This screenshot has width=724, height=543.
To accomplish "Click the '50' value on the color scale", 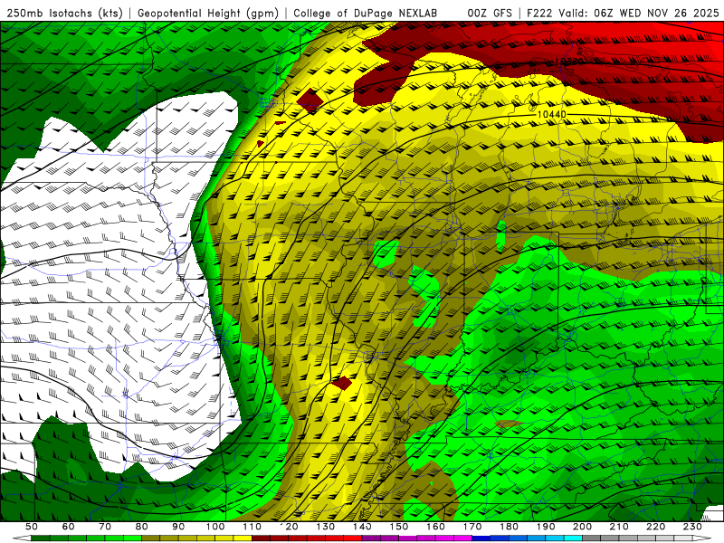I will [x=32, y=527].
